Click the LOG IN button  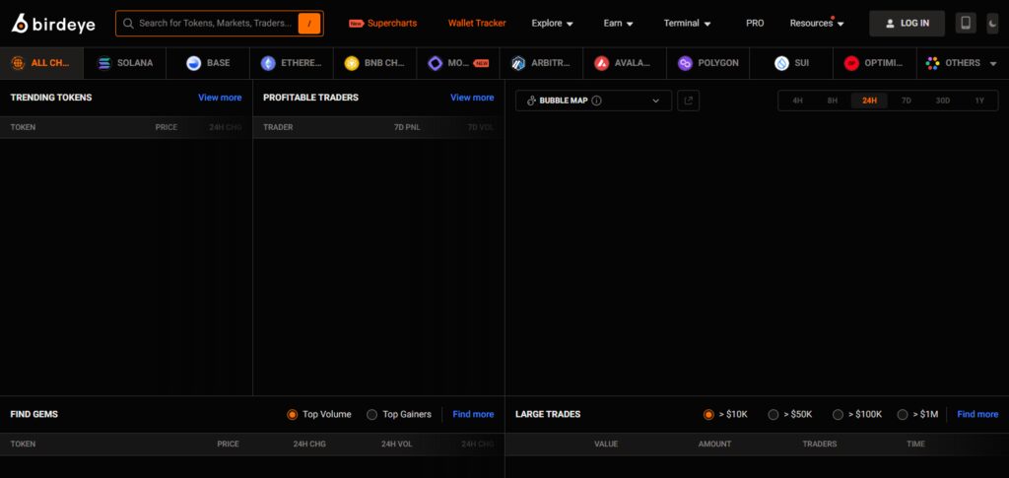907,23
